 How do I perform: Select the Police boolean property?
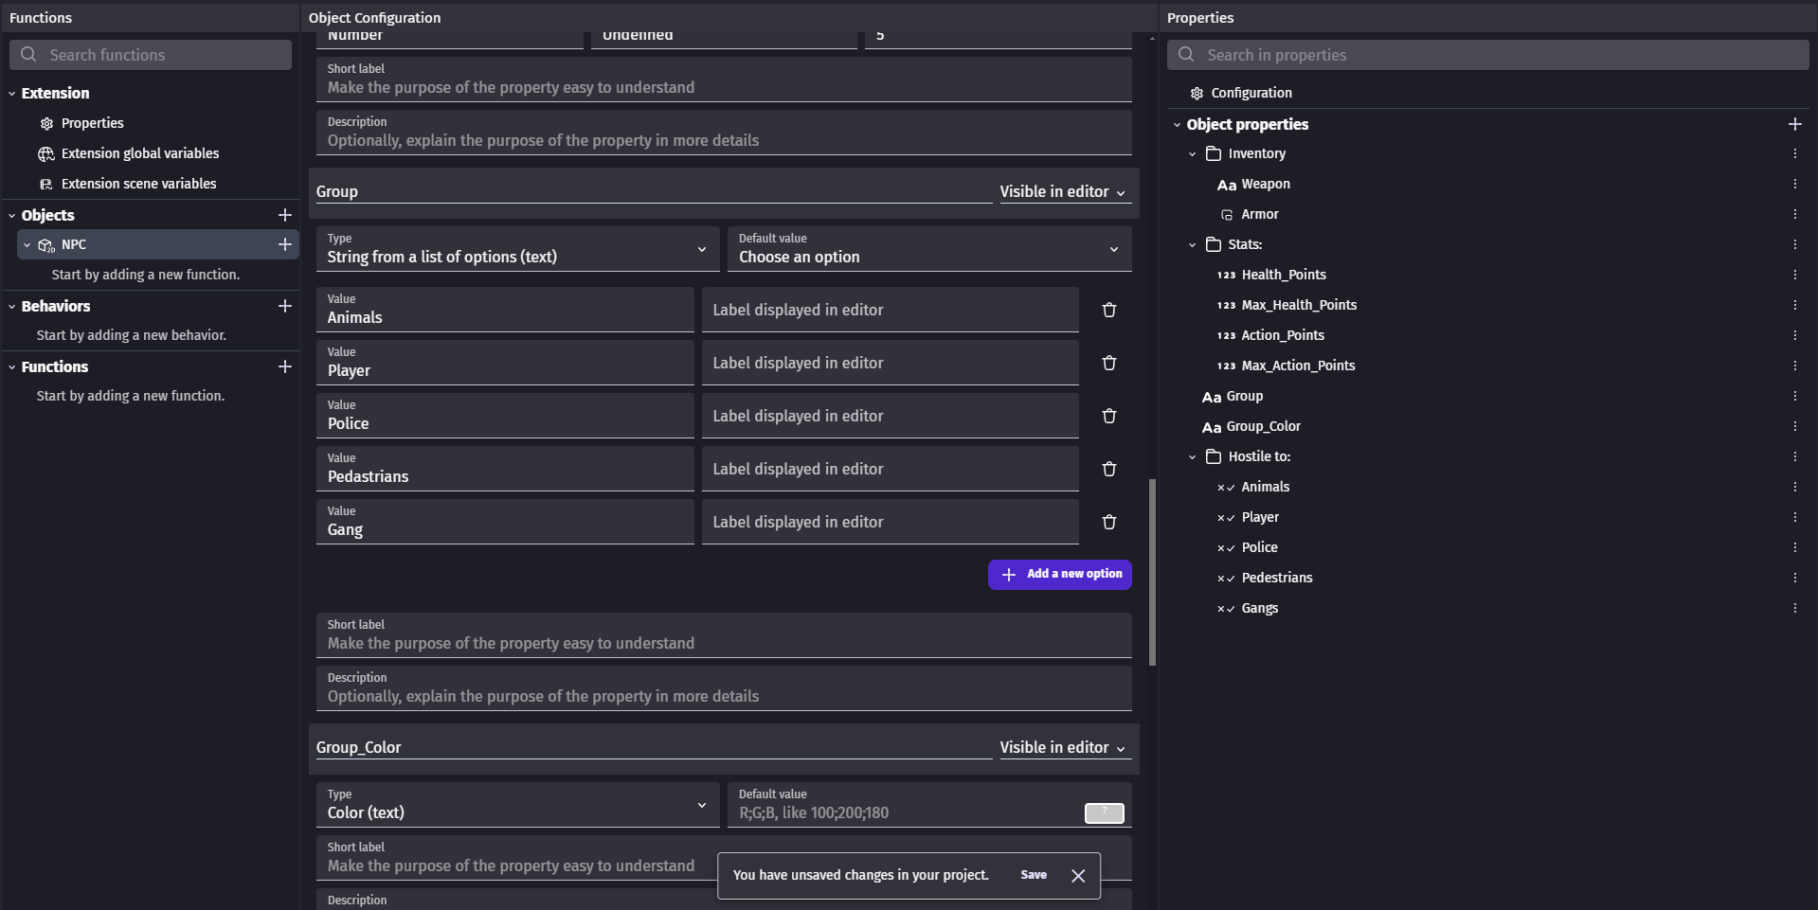pos(1259,547)
